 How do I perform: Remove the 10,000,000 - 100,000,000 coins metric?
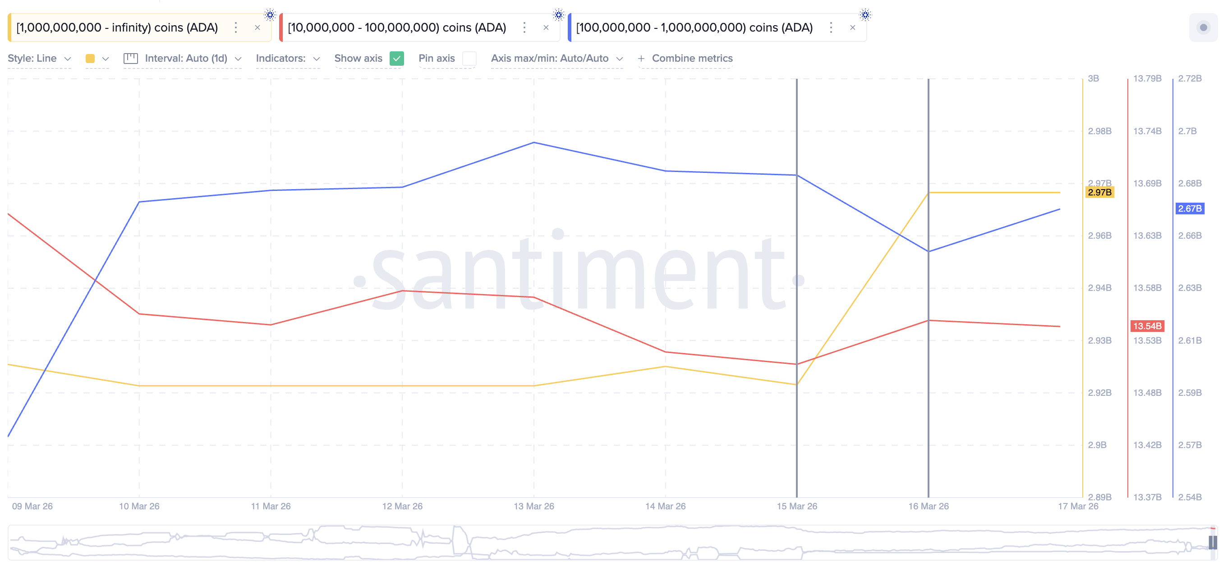(x=546, y=27)
